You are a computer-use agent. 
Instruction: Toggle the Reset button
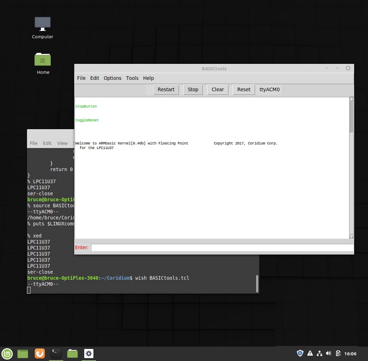[x=244, y=89]
